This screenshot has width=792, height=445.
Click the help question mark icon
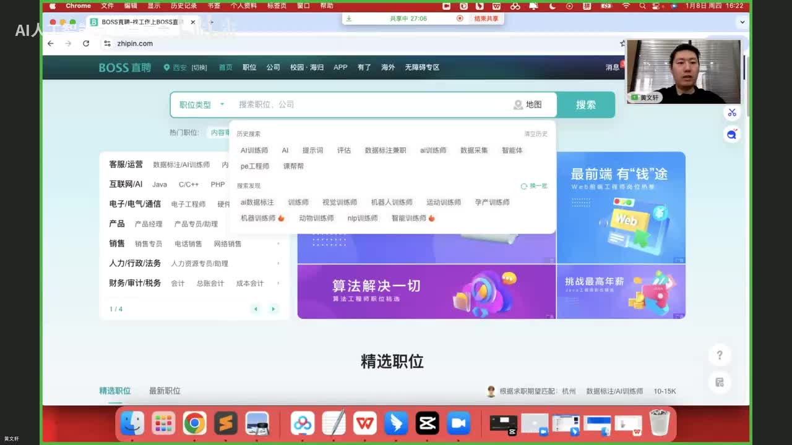pyautogui.click(x=720, y=355)
